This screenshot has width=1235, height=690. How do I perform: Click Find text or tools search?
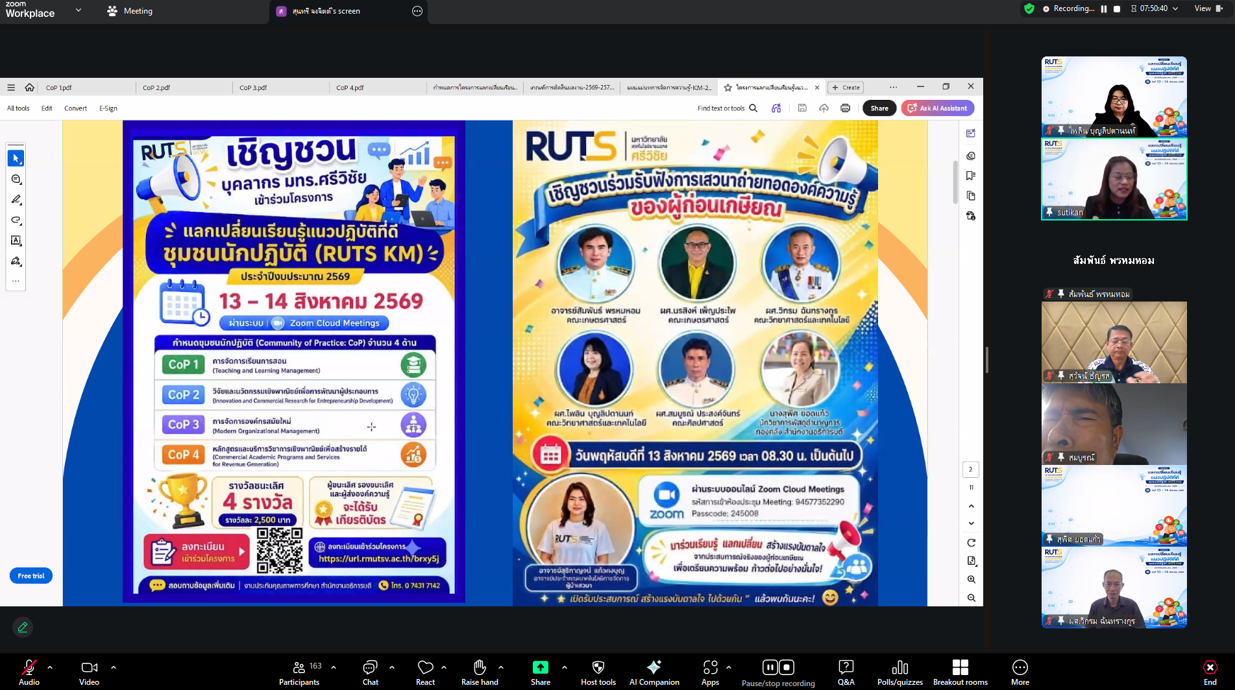(728, 108)
